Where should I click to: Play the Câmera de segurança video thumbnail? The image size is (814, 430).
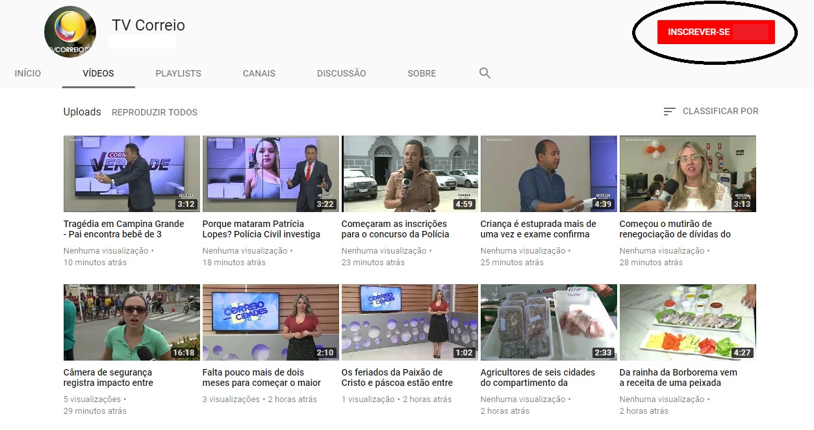(132, 322)
